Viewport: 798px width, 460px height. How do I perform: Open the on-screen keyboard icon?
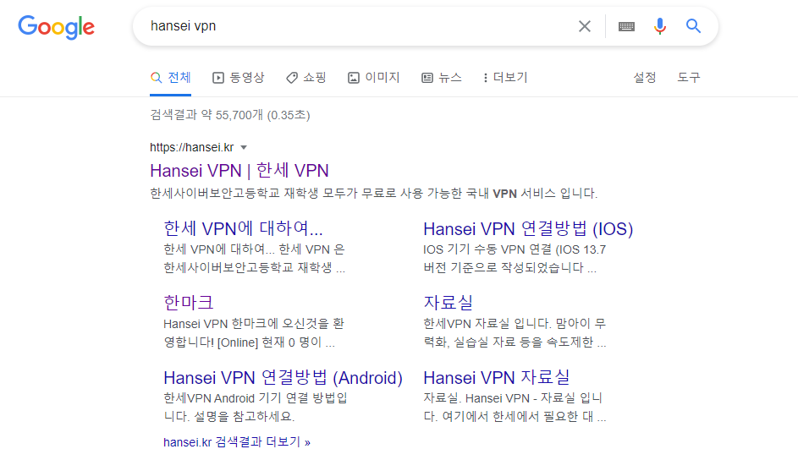click(x=626, y=26)
